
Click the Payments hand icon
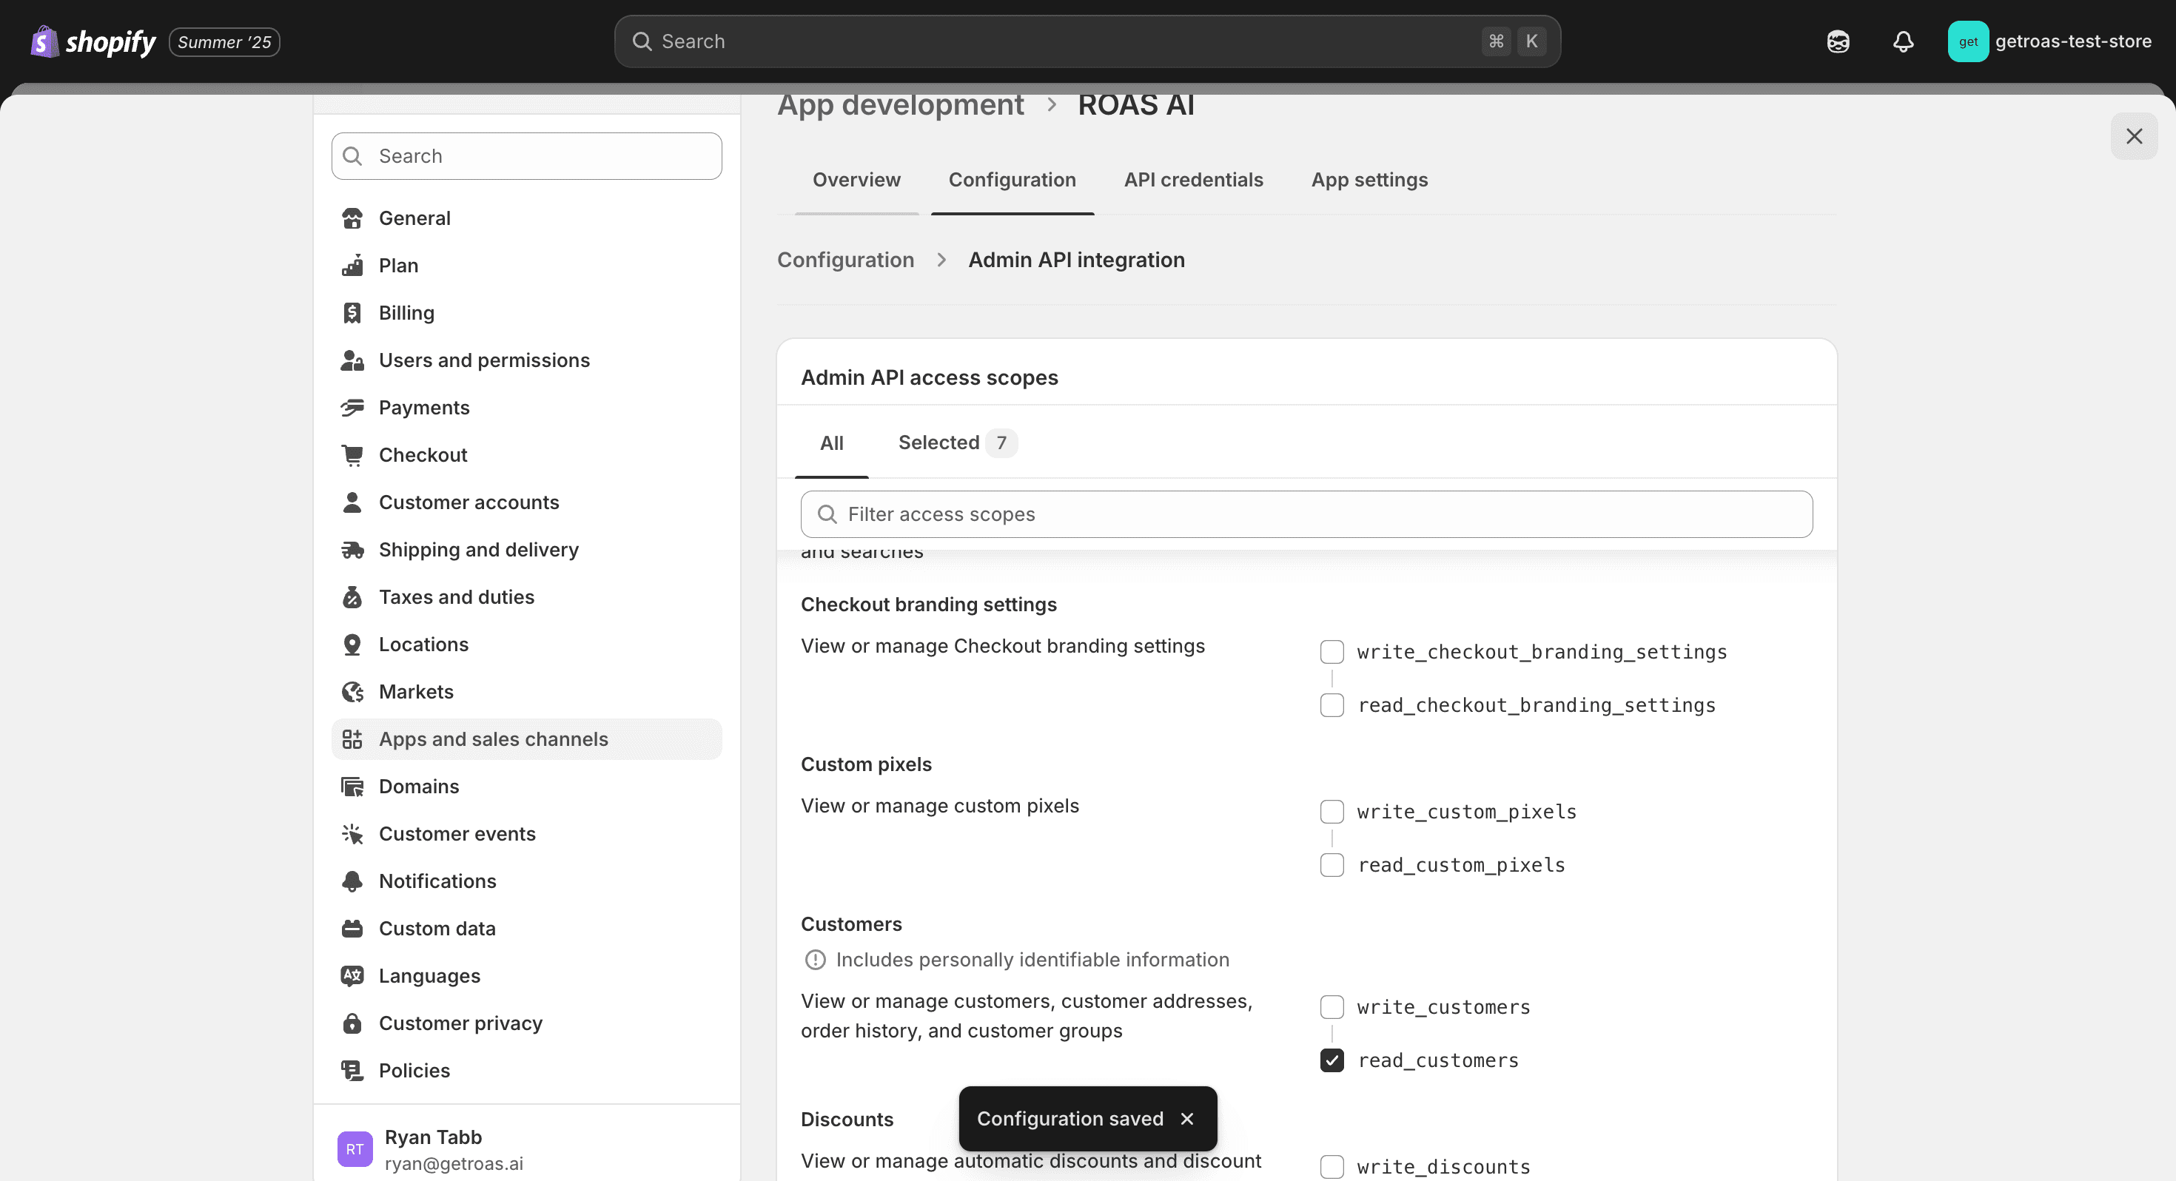coord(352,407)
